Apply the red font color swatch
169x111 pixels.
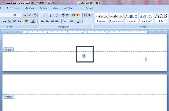[33, 21]
